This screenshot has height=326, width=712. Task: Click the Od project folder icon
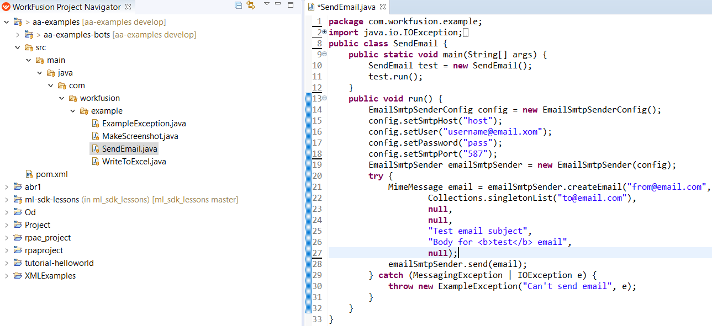[x=18, y=212]
